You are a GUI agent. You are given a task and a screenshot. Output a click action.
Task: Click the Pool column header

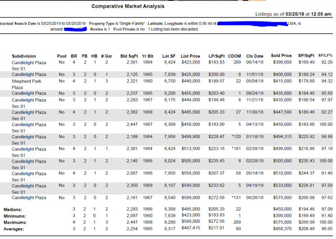click(x=62, y=56)
